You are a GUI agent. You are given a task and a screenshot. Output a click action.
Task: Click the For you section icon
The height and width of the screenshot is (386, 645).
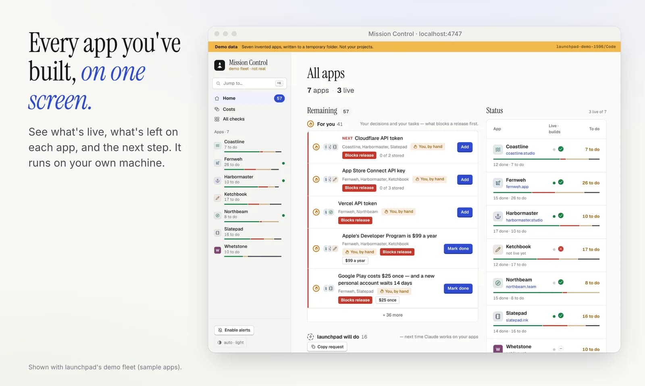[310, 124]
